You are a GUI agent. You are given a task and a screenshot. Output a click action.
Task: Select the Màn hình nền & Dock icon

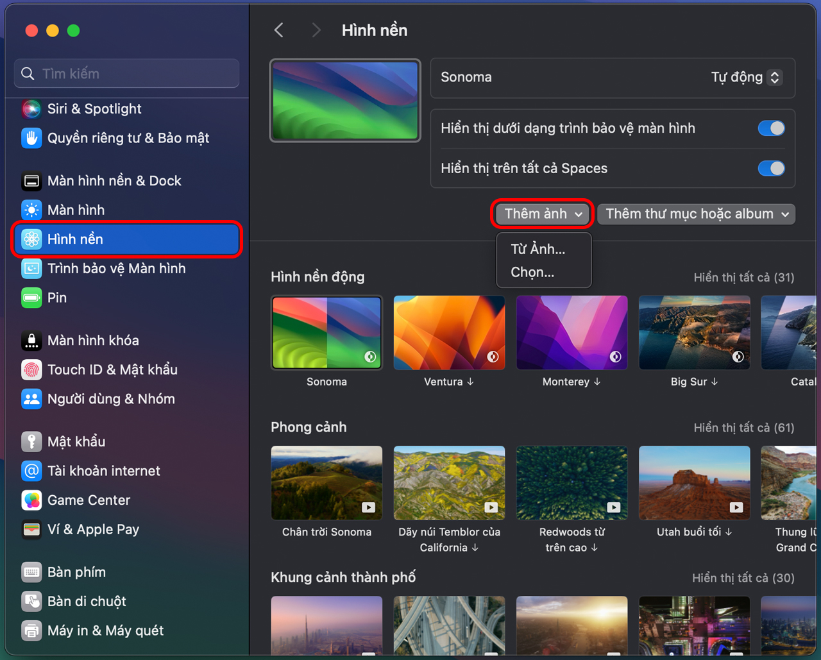point(31,181)
